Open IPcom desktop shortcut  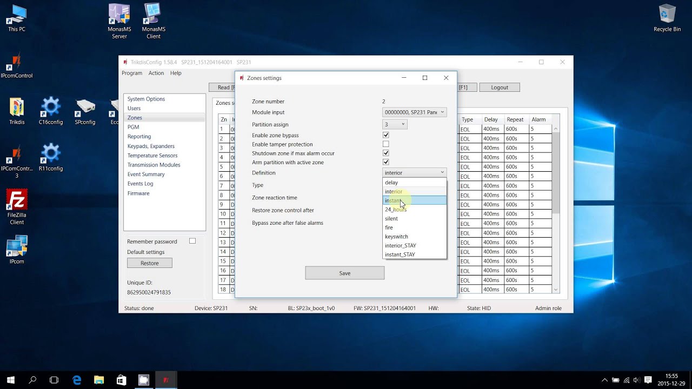17,251
